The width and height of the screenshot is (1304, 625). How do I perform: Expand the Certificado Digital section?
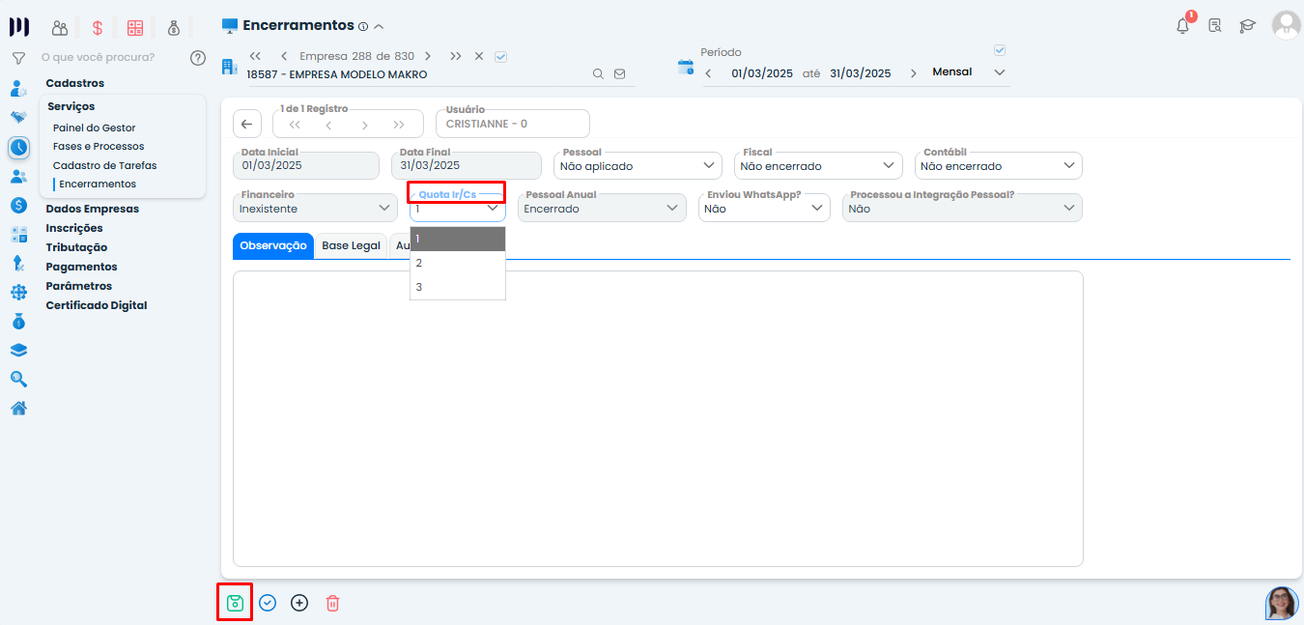tap(97, 305)
